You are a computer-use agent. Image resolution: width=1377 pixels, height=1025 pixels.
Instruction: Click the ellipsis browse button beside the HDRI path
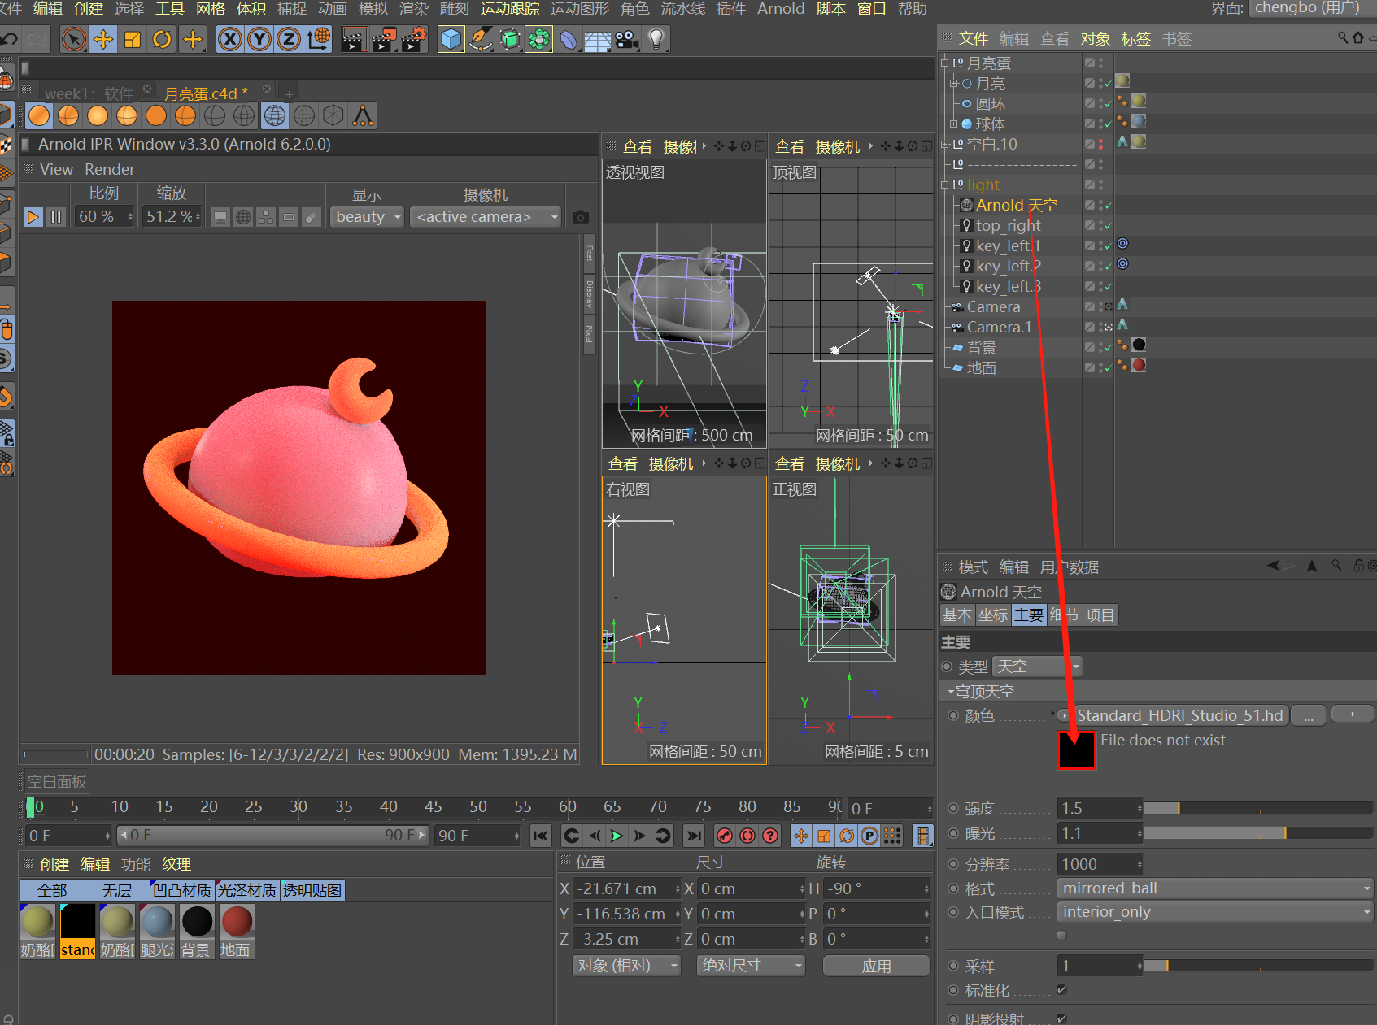[x=1309, y=715]
